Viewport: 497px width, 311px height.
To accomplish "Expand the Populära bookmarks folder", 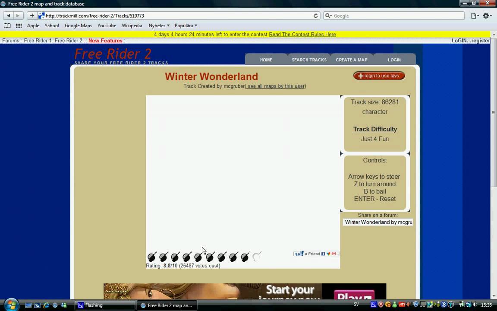I will (186, 26).
